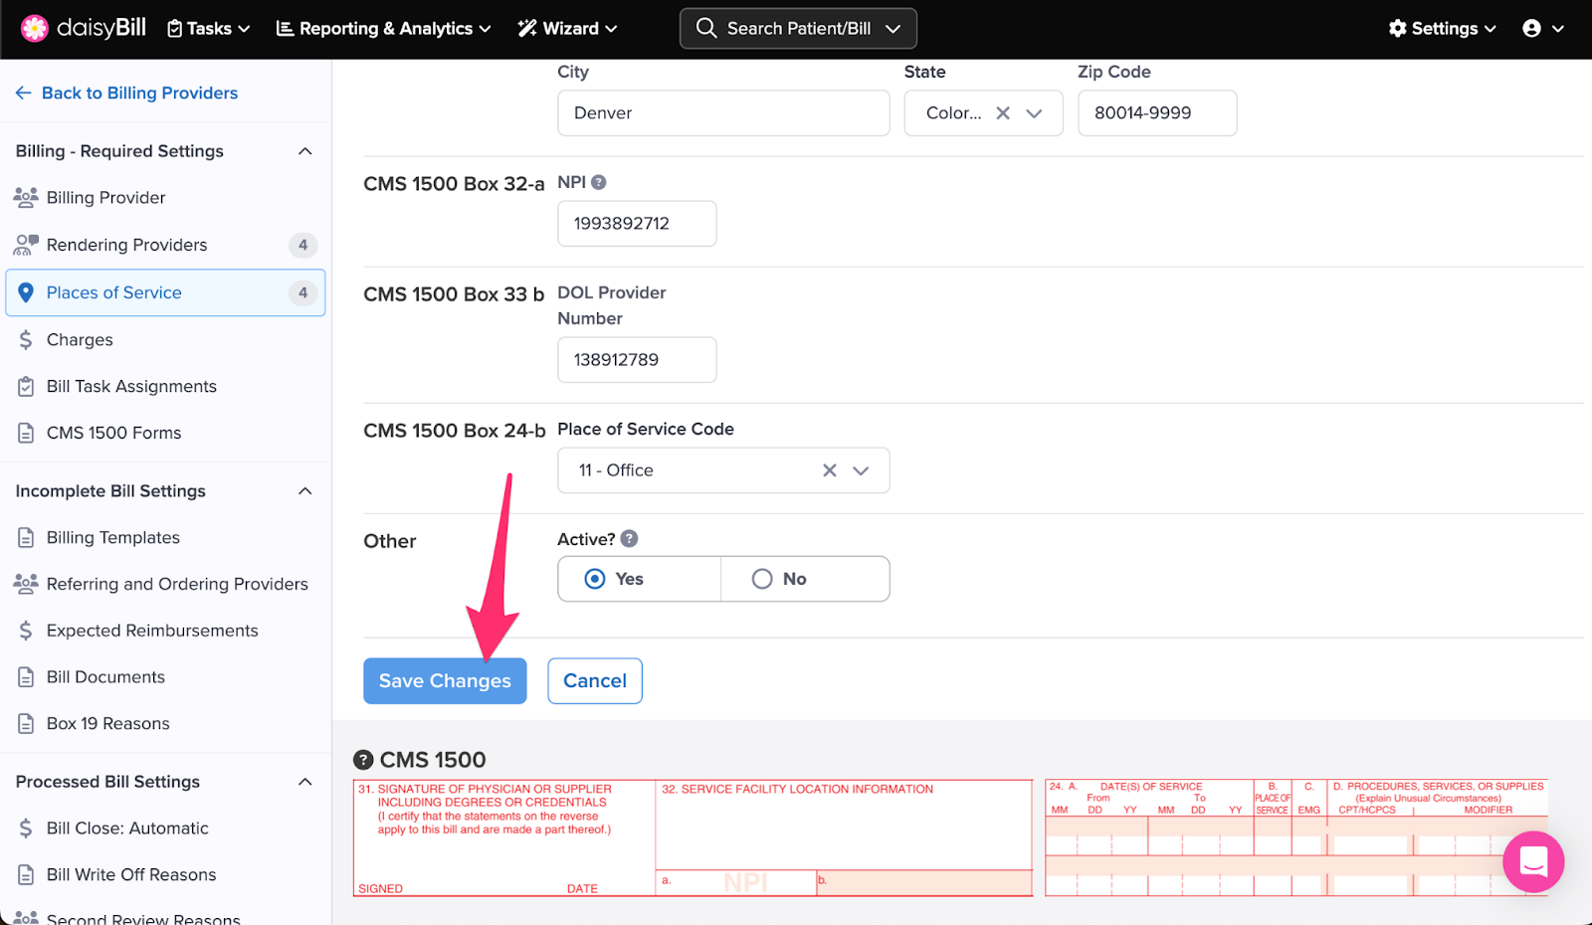Expand the Place of Service Code dropdown
This screenshot has height=925, width=1592.
[862, 470]
